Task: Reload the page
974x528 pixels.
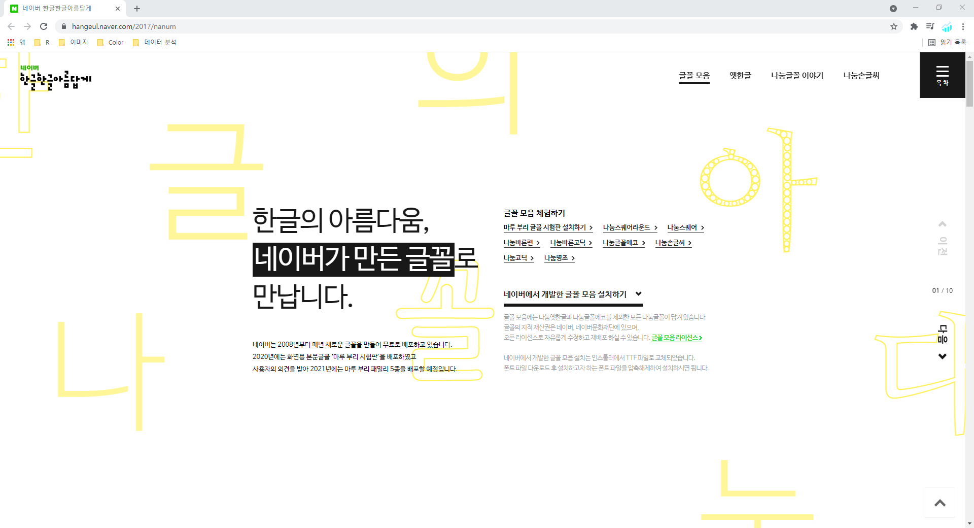Action: coord(44,26)
